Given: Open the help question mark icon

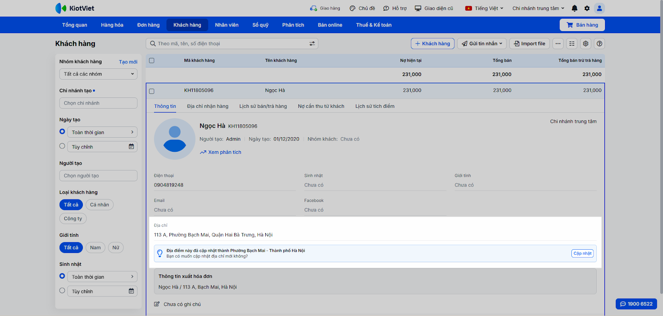Looking at the screenshot, I should (599, 44).
